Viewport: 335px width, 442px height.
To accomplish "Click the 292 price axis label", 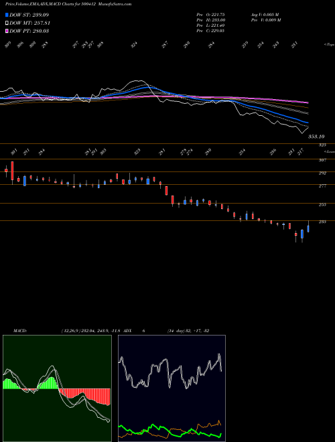I will pyautogui.click(x=322, y=173).
